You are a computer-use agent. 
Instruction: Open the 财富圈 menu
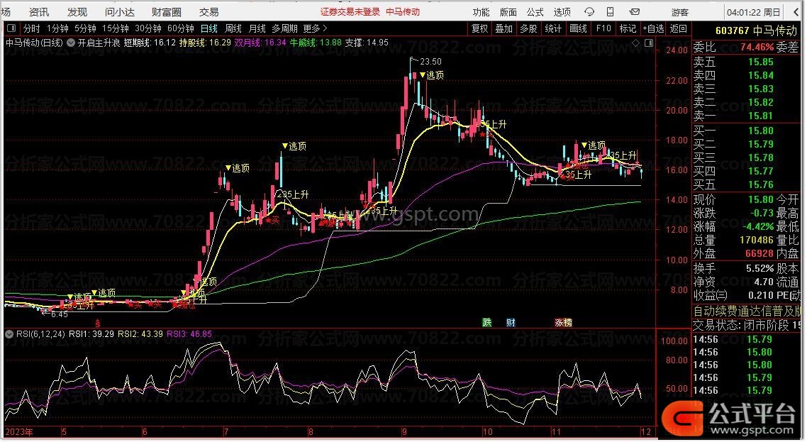pos(166,12)
